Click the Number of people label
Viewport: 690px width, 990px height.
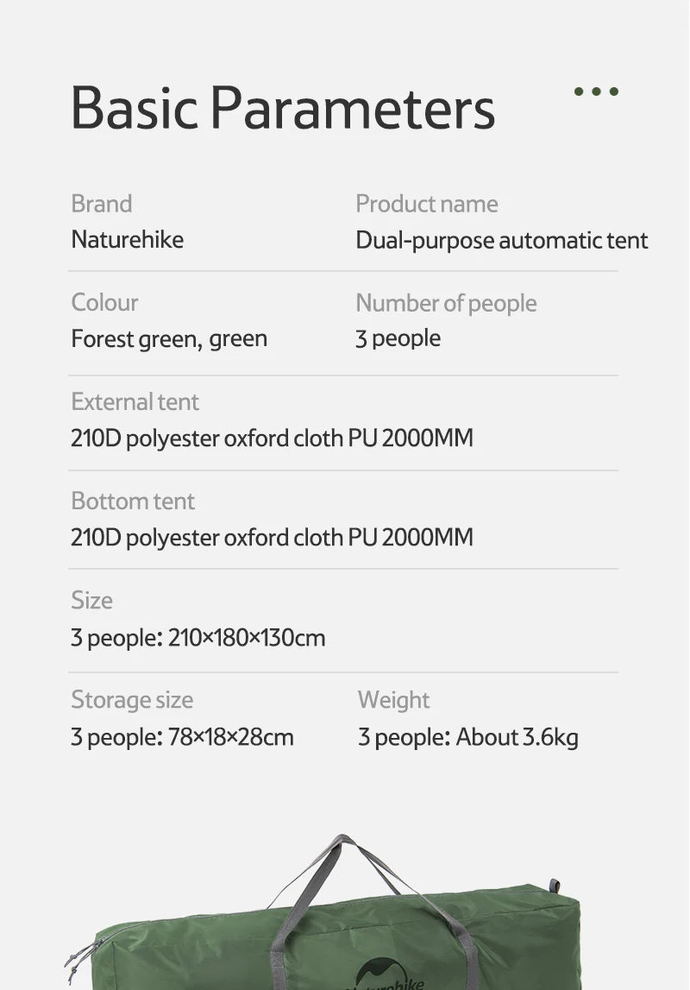446,303
